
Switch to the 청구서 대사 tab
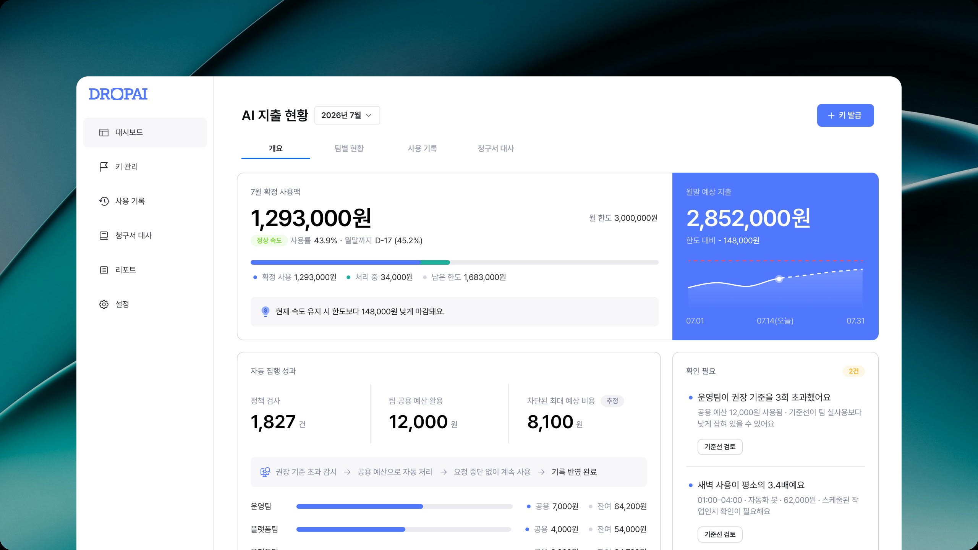point(496,149)
